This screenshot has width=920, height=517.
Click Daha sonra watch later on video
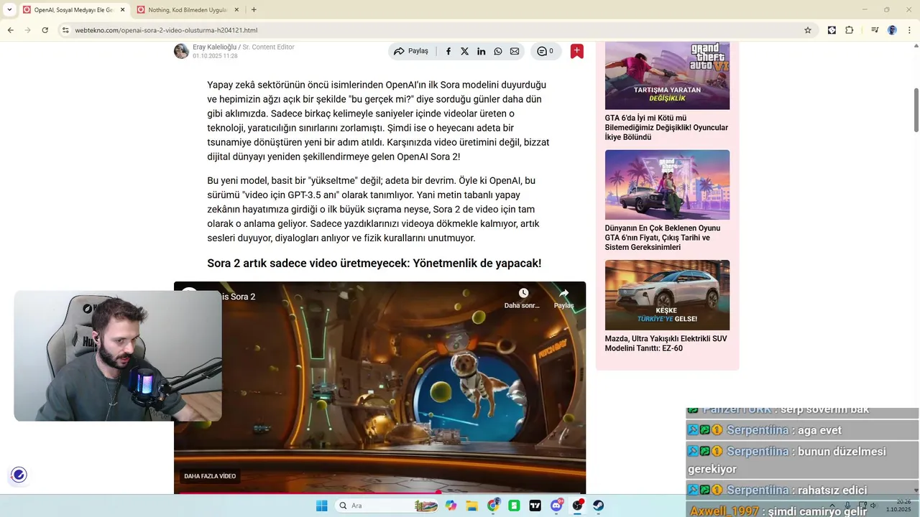click(x=523, y=298)
